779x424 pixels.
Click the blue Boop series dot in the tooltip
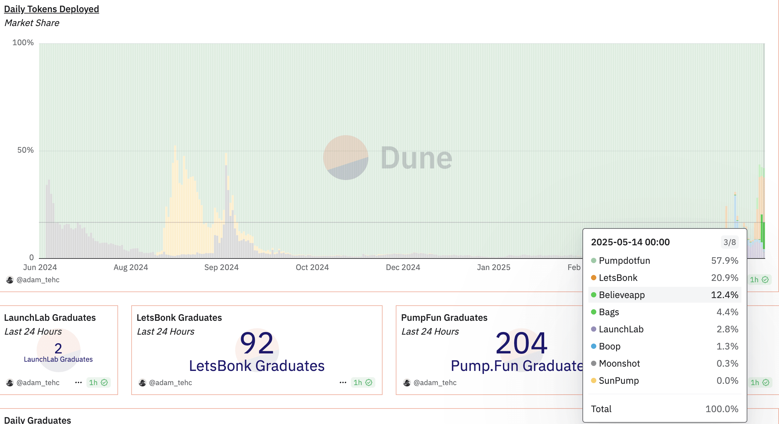[x=594, y=346]
